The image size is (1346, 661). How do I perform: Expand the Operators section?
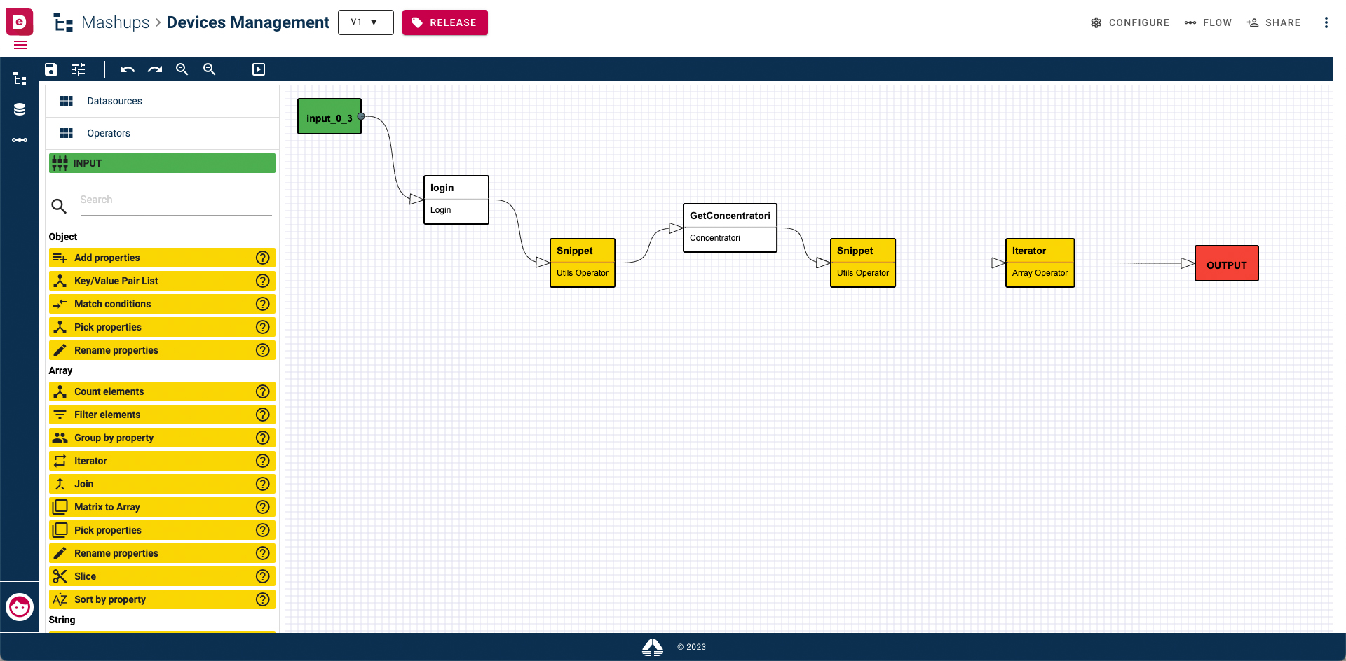(163, 133)
